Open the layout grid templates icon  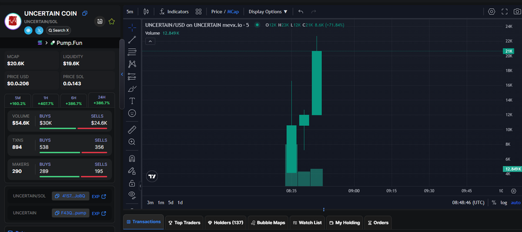click(x=199, y=12)
